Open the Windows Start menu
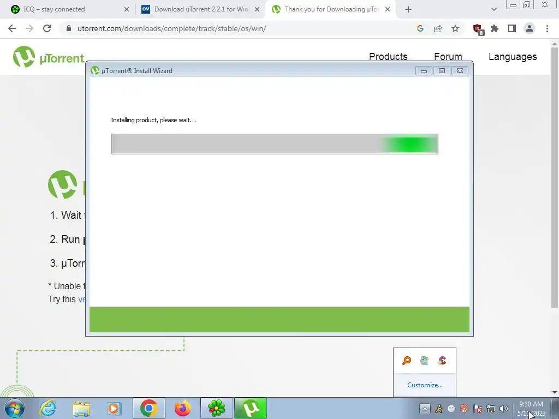This screenshot has height=419, width=559. (15, 408)
